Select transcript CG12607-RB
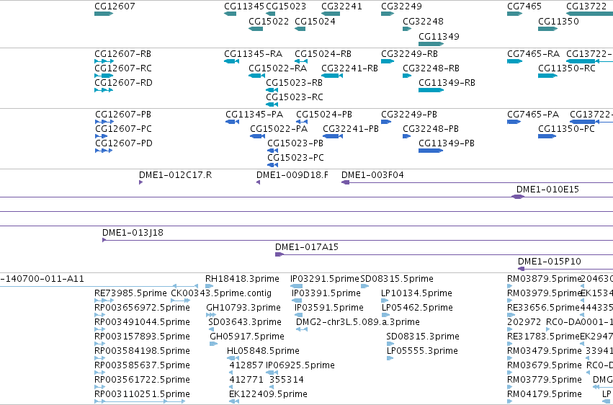613x405 pixels. pyautogui.click(x=122, y=53)
